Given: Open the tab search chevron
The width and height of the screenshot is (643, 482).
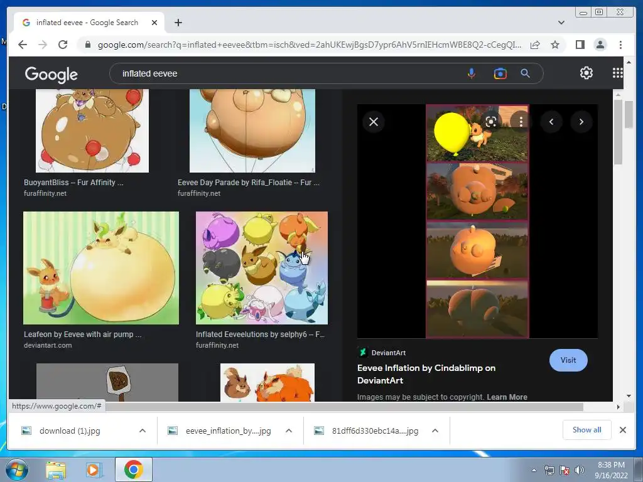Looking at the screenshot, I should (x=561, y=23).
